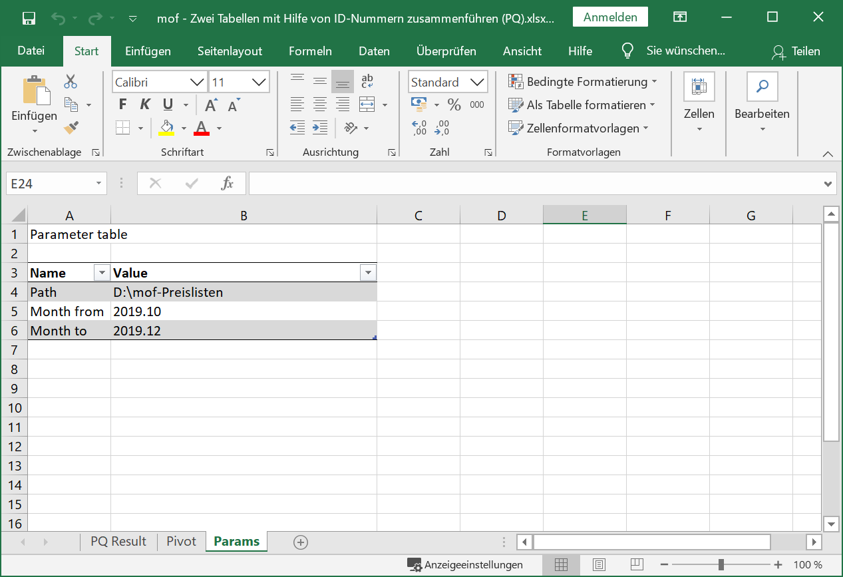Open the Calibri font name dropdown

[198, 83]
